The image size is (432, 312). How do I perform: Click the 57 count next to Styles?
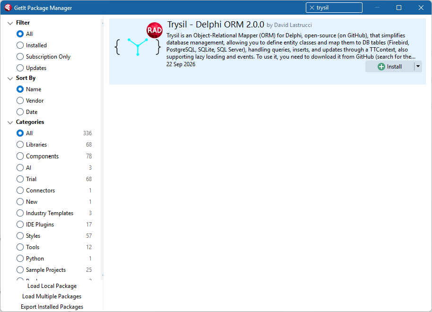[89, 235]
